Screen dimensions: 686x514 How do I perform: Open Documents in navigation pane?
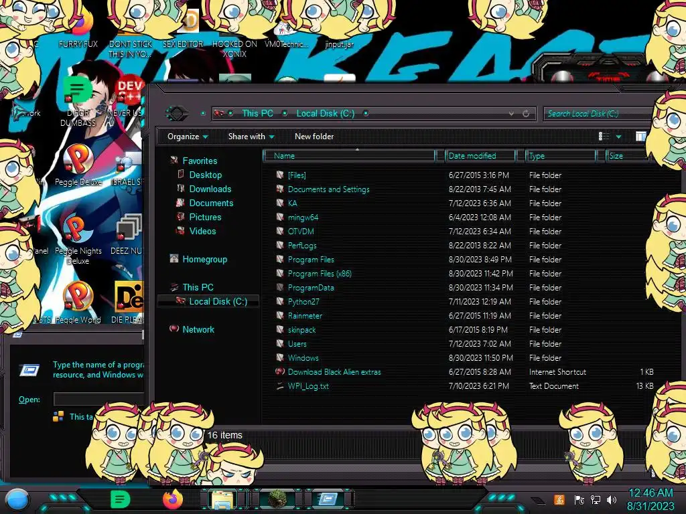211,203
